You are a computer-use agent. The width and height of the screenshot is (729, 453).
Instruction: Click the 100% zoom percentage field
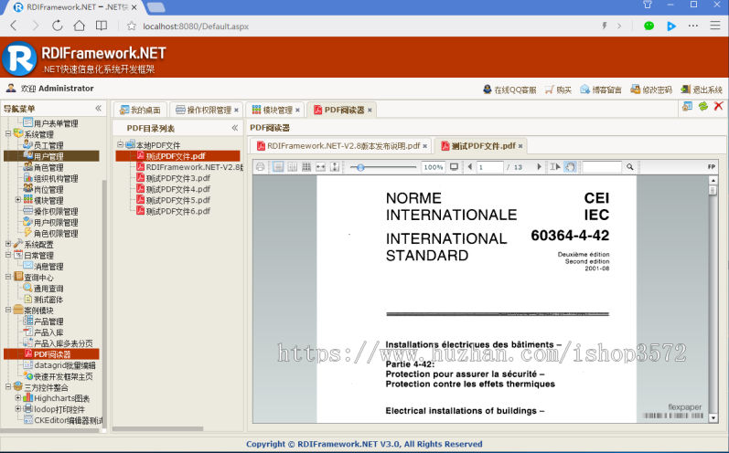(x=434, y=167)
